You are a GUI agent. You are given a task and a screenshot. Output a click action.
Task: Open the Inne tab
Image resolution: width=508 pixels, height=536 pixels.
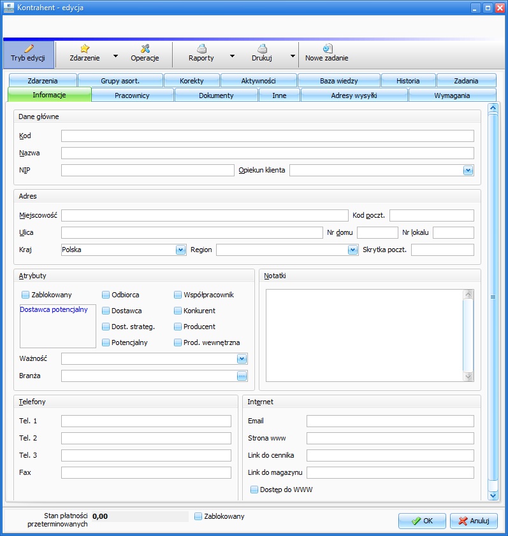click(279, 95)
